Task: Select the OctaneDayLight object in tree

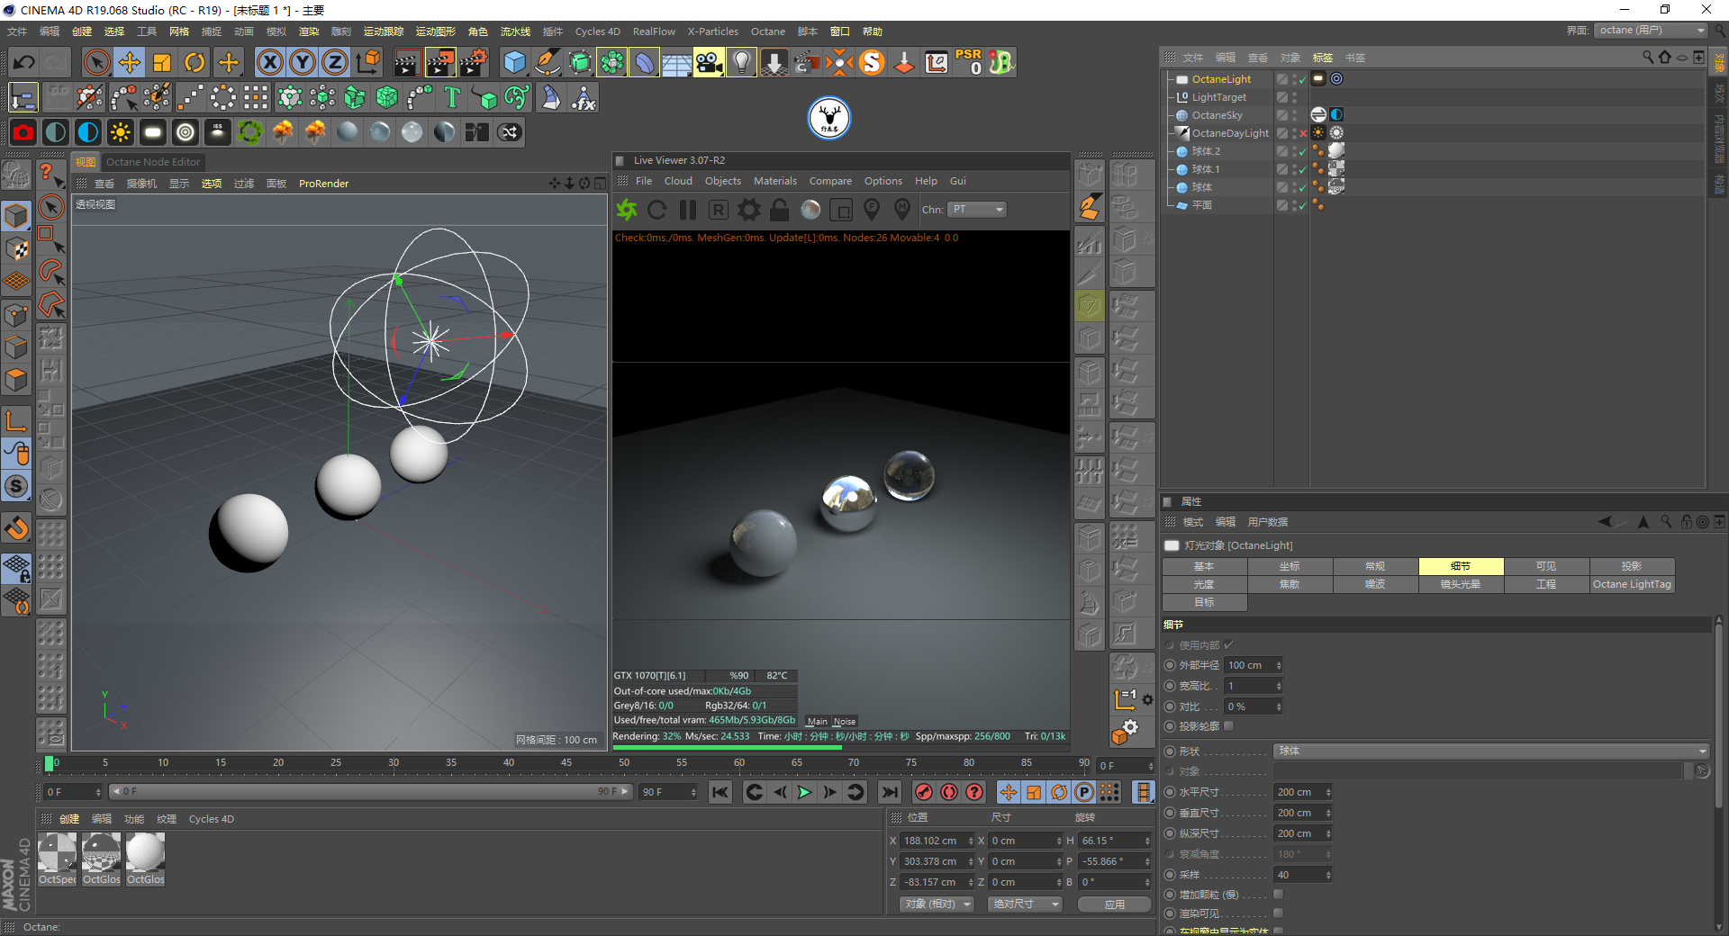Action: click(1230, 133)
